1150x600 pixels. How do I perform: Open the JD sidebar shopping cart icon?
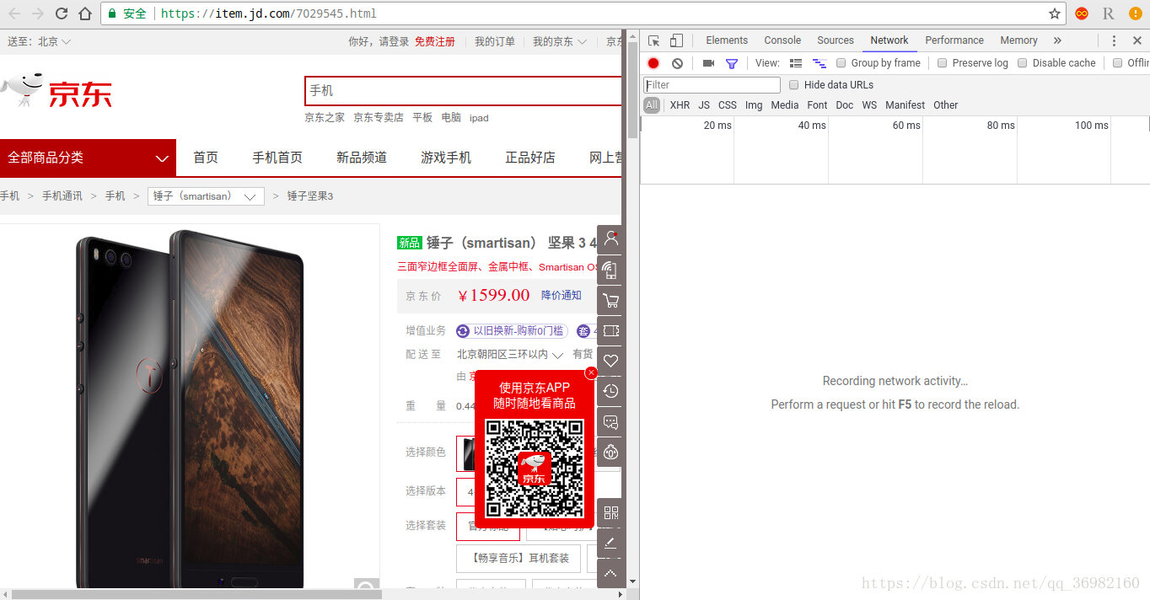pos(611,300)
